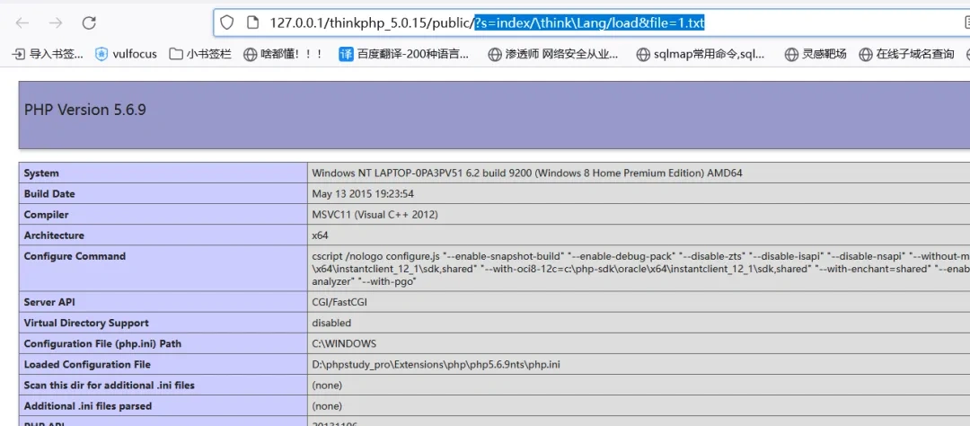Open the 啥都懂！！！ bookmark
The width and height of the screenshot is (970, 426).
click(283, 55)
